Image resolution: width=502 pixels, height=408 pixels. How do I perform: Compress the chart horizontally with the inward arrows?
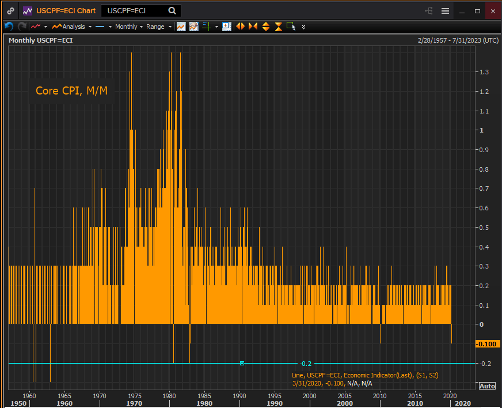pyautogui.click(x=253, y=27)
